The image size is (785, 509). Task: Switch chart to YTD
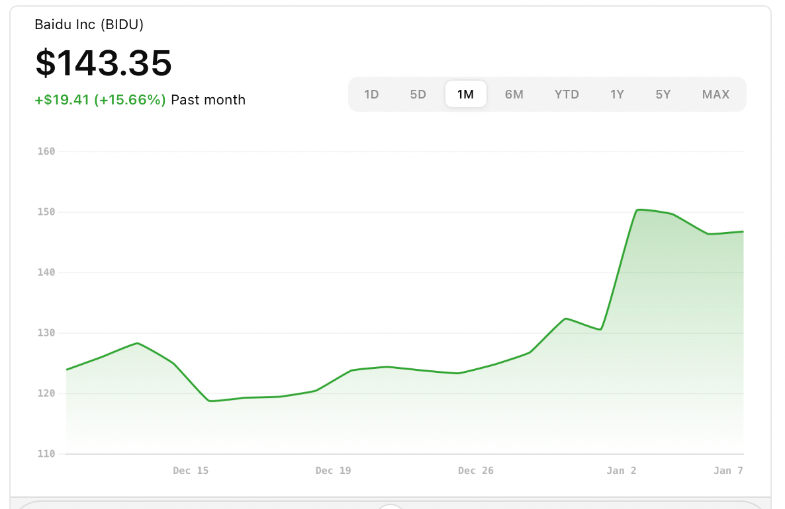(x=567, y=95)
